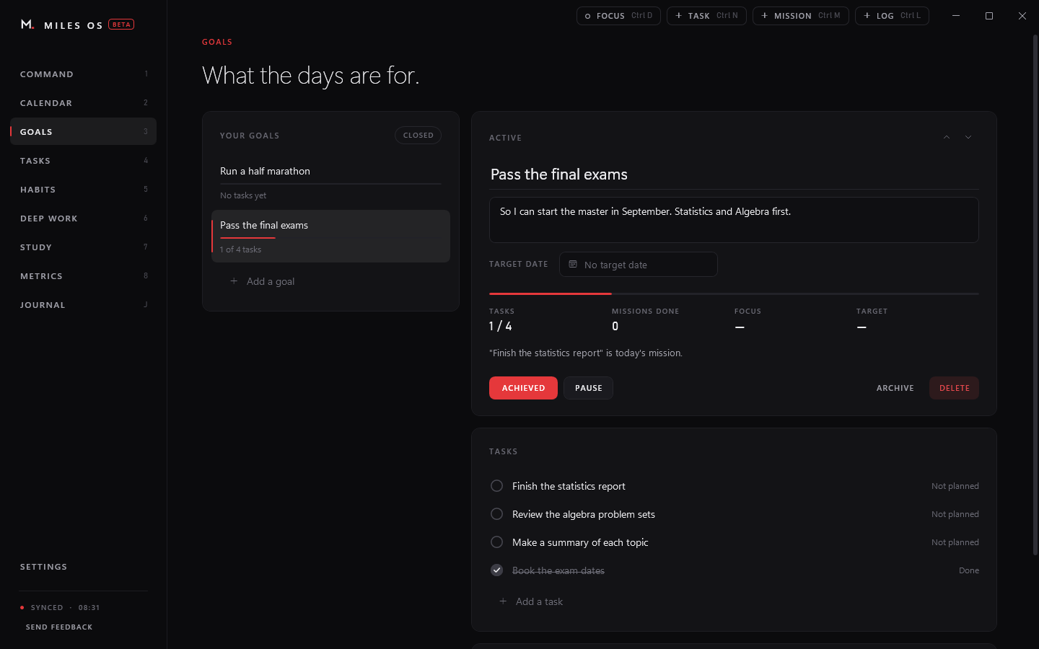
Task: Click the red synced status dot
Action: tap(22, 608)
